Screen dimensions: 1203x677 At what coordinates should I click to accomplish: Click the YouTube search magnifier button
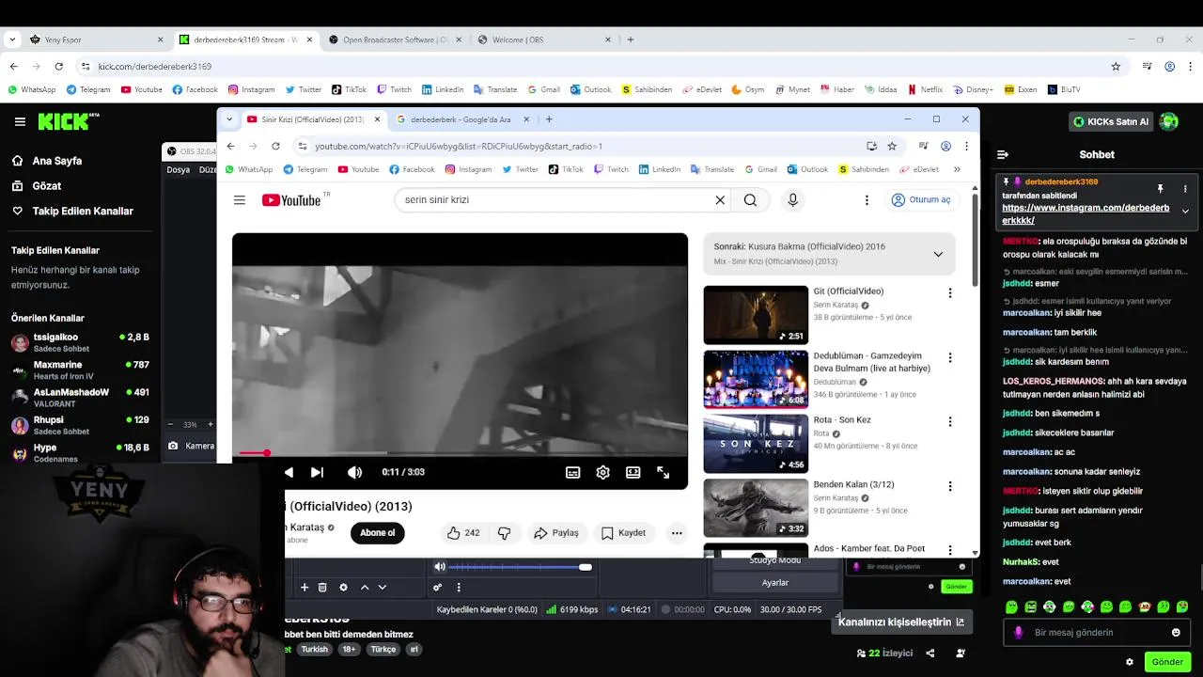pyautogui.click(x=750, y=199)
